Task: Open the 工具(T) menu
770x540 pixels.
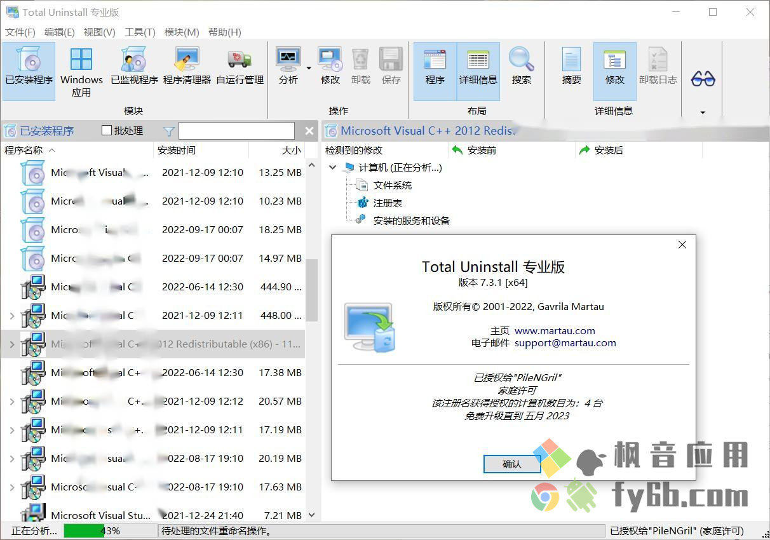Action: tap(140, 32)
